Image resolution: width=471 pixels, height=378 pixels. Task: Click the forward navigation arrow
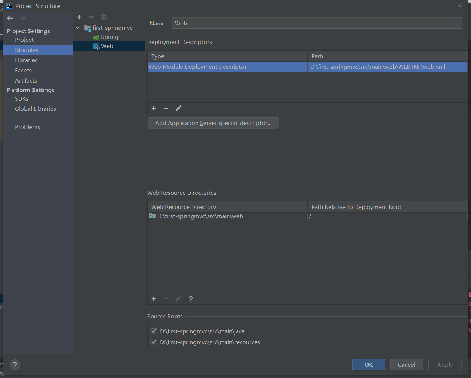(x=23, y=18)
